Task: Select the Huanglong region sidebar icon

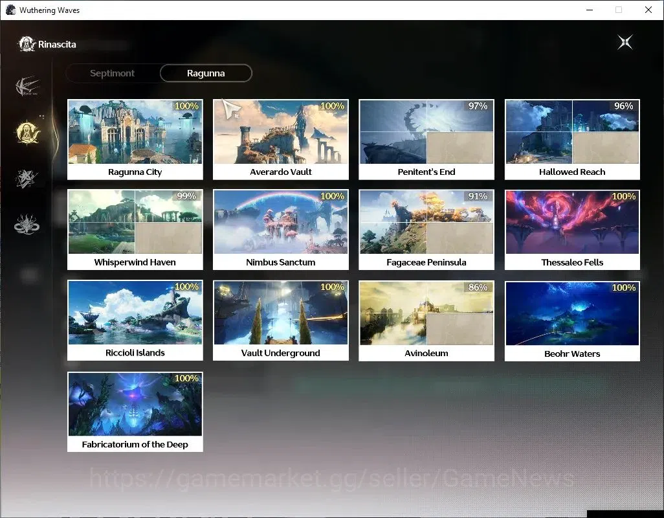Action: (28, 86)
